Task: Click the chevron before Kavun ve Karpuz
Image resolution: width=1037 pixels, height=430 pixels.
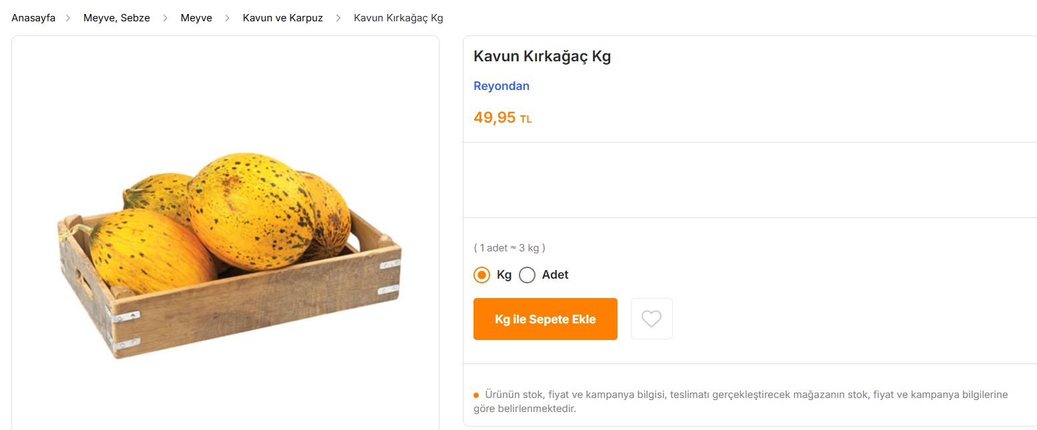Action: pyautogui.click(x=227, y=18)
